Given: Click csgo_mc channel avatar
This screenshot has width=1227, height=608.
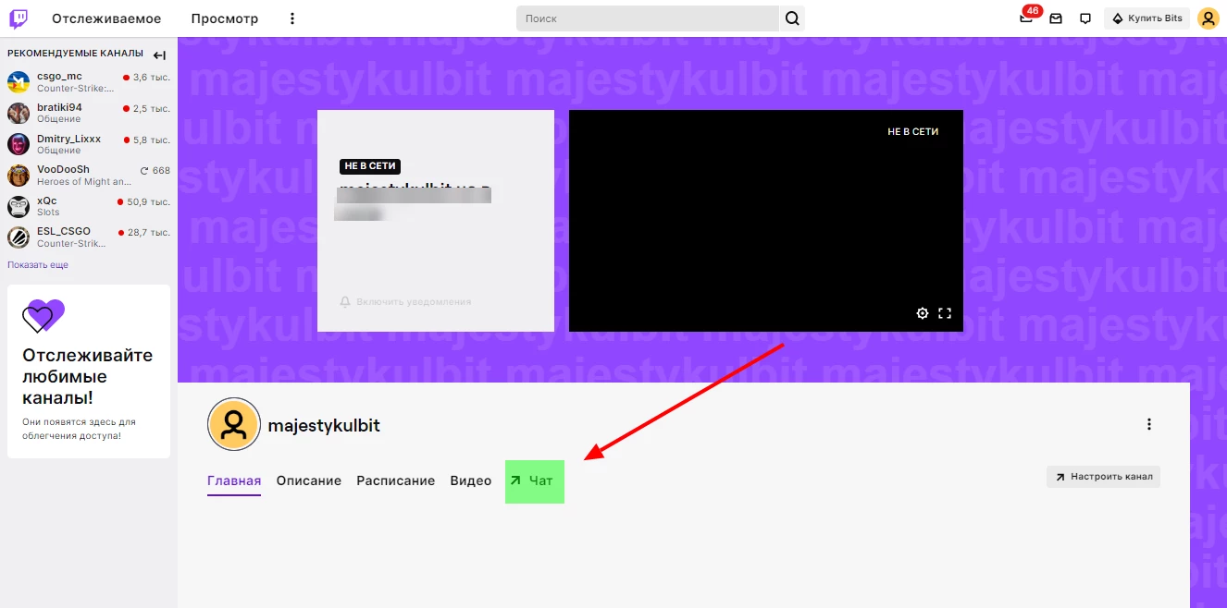Looking at the screenshot, I should click(19, 82).
